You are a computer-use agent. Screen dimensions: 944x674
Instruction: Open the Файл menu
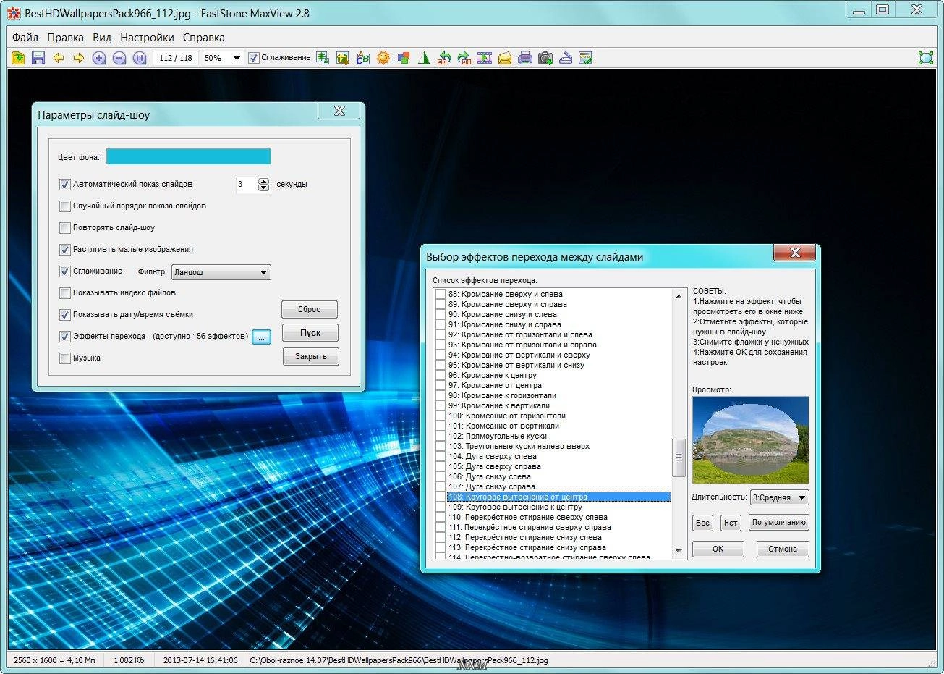pos(25,38)
